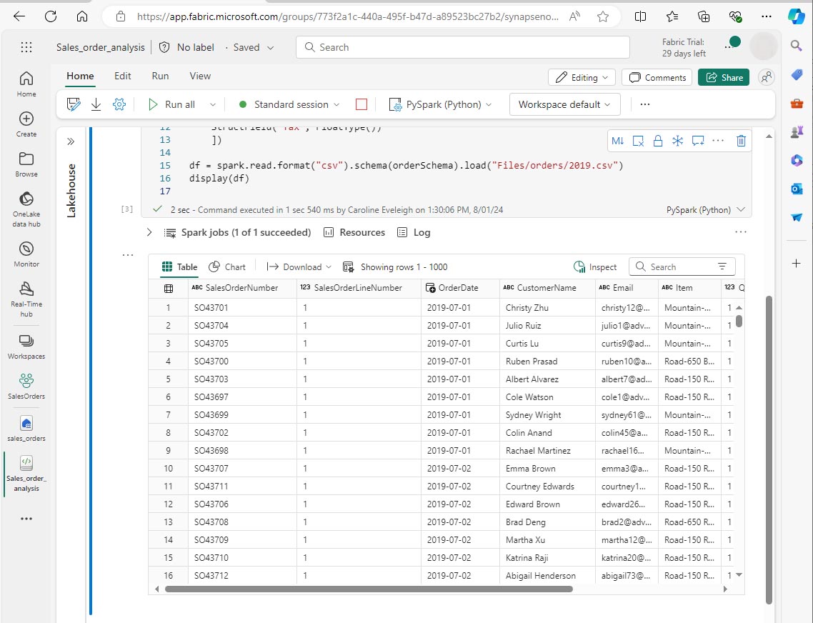Click the red stop session button

click(x=361, y=105)
